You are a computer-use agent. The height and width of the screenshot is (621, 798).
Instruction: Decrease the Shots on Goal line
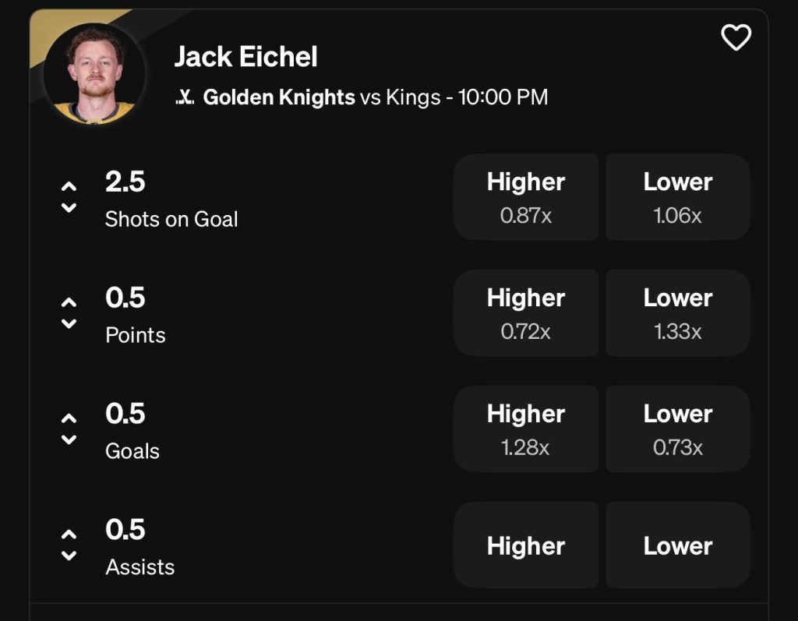(69, 207)
